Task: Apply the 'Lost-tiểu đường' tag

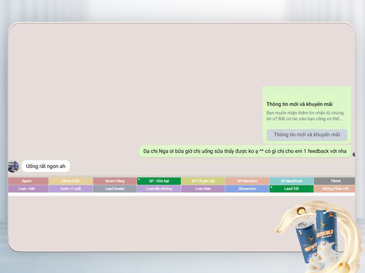Action: click(159, 189)
